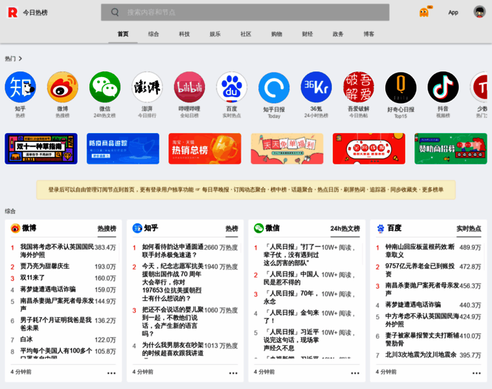Open 知乎 question 把还不会说话的婴儿聚到一起
Viewport: 492px width, 389px height.
click(x=173, y=322)
